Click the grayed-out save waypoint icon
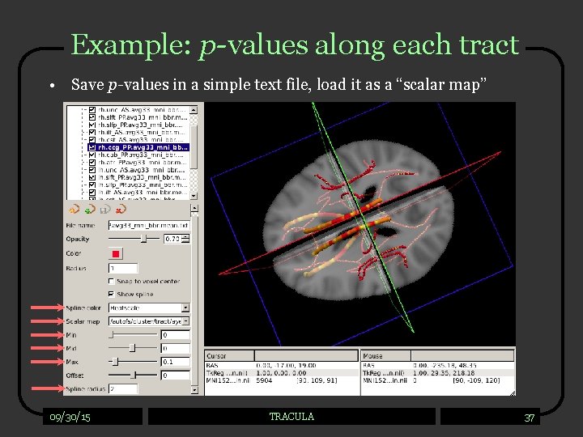This screenshot has height=437, width=583. pyautogui.click(x=104, y=210)
